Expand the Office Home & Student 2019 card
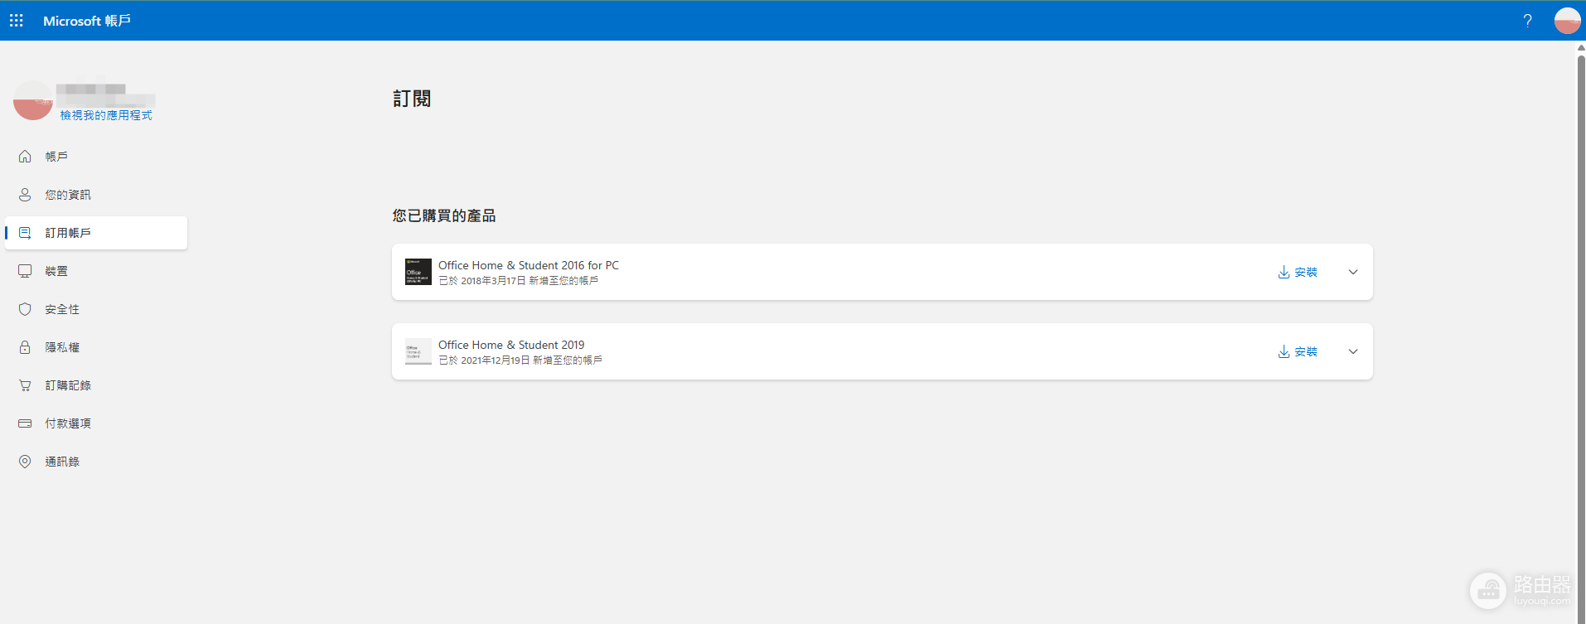Screen dimensions: 1586x624 click(x=1353, y=351)
